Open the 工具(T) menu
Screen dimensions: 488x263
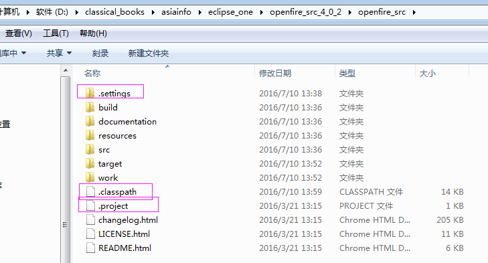56,33
